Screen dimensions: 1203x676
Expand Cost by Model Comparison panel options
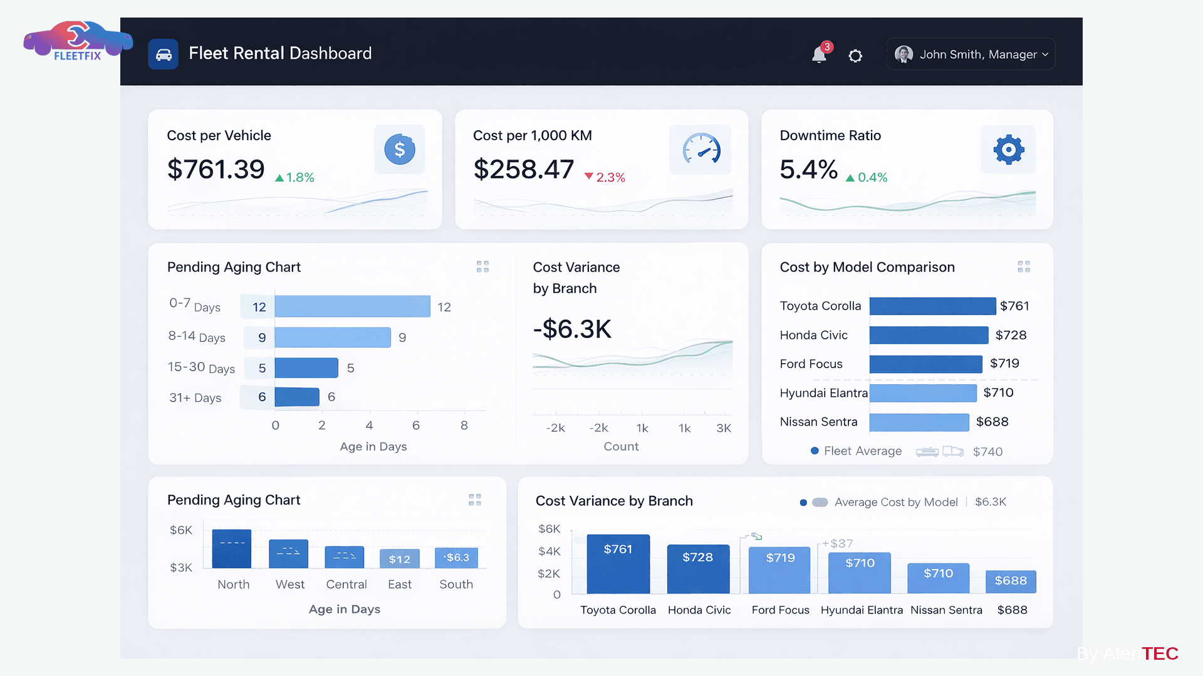coord(1025,267)
